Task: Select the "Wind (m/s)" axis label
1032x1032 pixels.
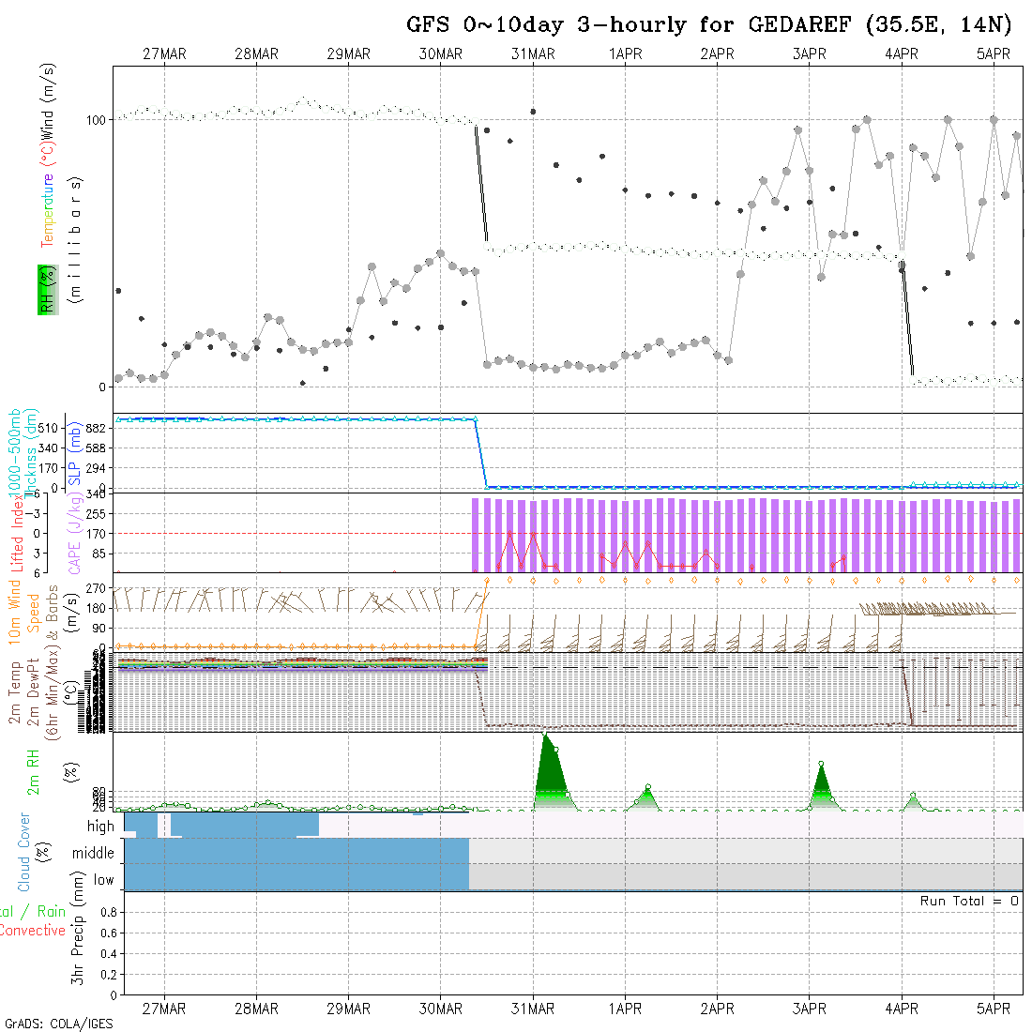Action: [48, 100]
